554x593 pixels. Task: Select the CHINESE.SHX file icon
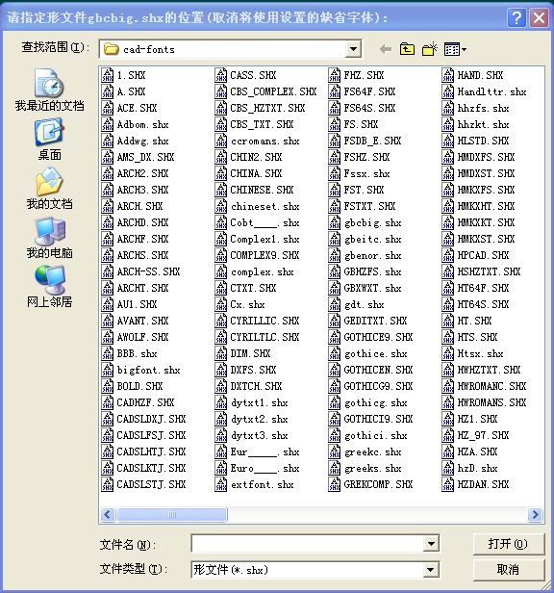tap(221, 190)
